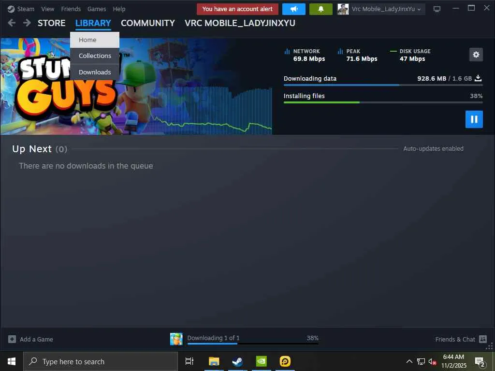This screenshot has height=371, width=495.
Task: Click the account alert red button
Action: tap(237, 9)
